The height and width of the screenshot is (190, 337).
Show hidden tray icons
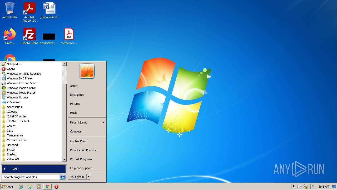(294, 187)
